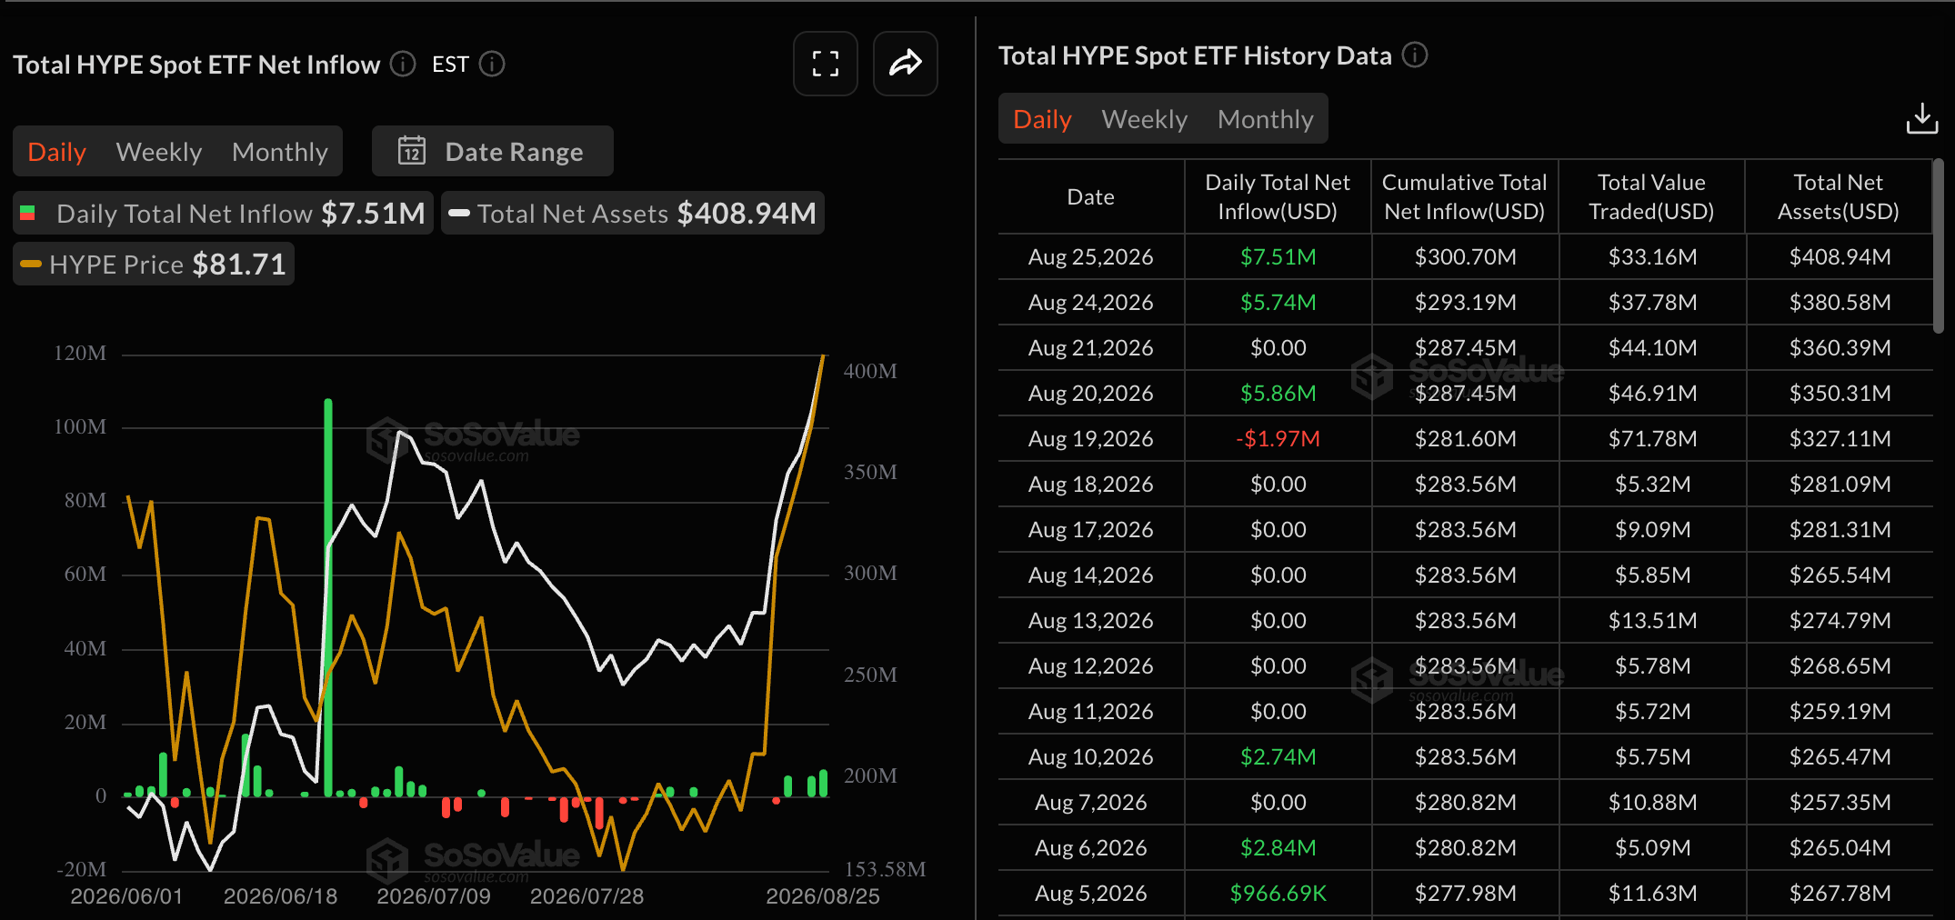Click the $37.78M value traded cell
This screenshot has height=920, width=1955.
click(1652, 302)
